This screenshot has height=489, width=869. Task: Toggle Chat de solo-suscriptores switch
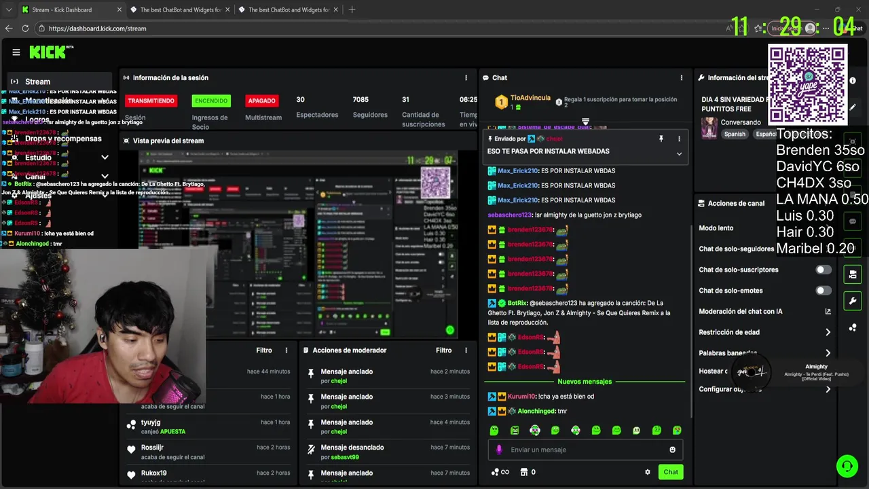(x=824, y=270)
